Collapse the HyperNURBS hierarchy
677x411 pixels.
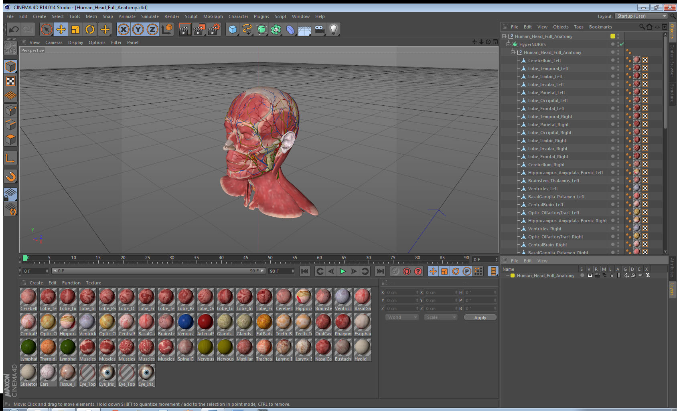tap(508, 44)
